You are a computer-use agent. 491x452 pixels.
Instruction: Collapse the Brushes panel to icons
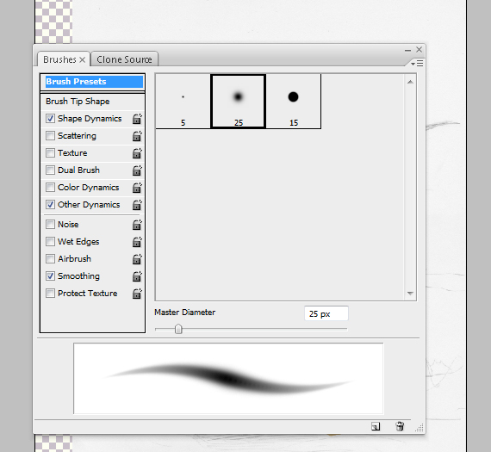coord(407,50)
